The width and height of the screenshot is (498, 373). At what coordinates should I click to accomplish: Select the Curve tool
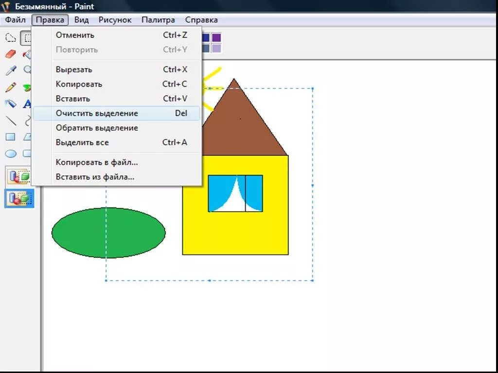click(28, 120)
